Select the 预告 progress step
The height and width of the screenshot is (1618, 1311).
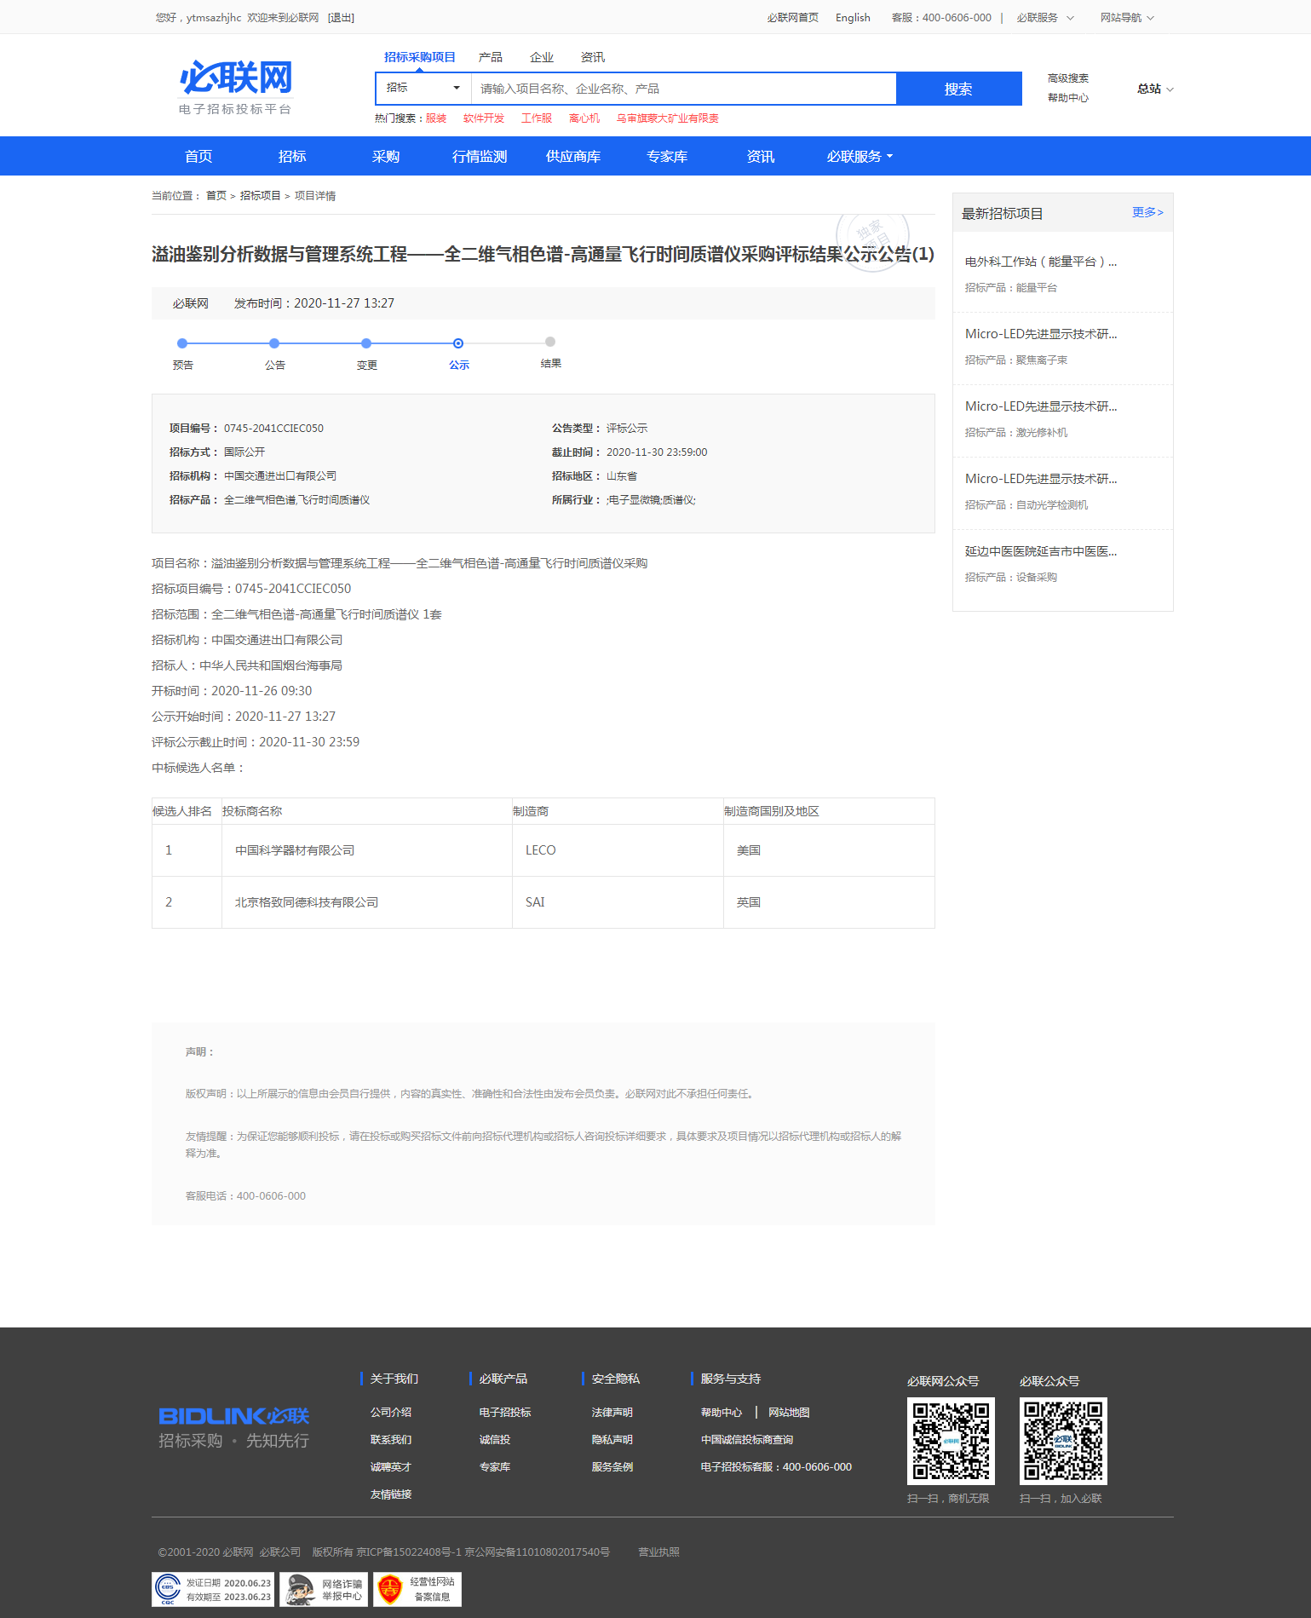(x=182, y=354)
